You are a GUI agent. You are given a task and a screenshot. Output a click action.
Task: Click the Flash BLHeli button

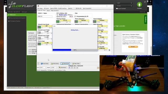coord(65,63)
